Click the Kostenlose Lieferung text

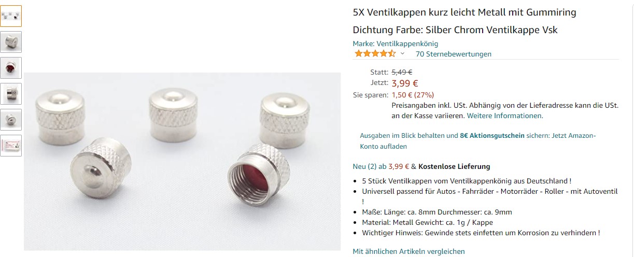pos(454,166)
